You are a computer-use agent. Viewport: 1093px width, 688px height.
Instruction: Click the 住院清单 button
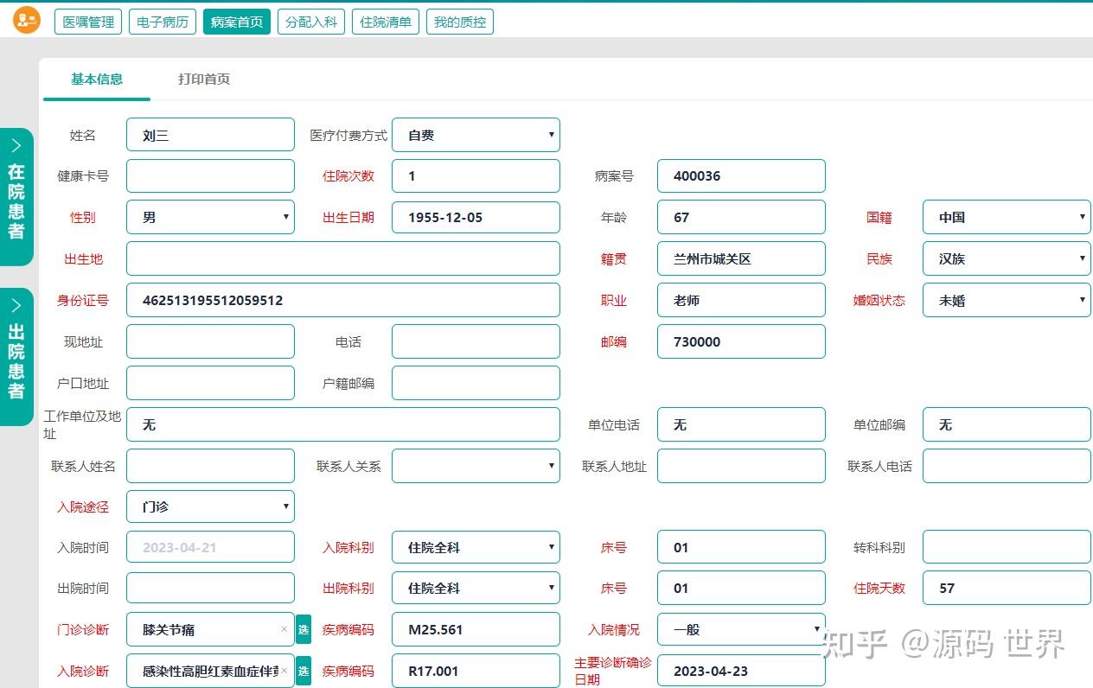tap(386, 22)
